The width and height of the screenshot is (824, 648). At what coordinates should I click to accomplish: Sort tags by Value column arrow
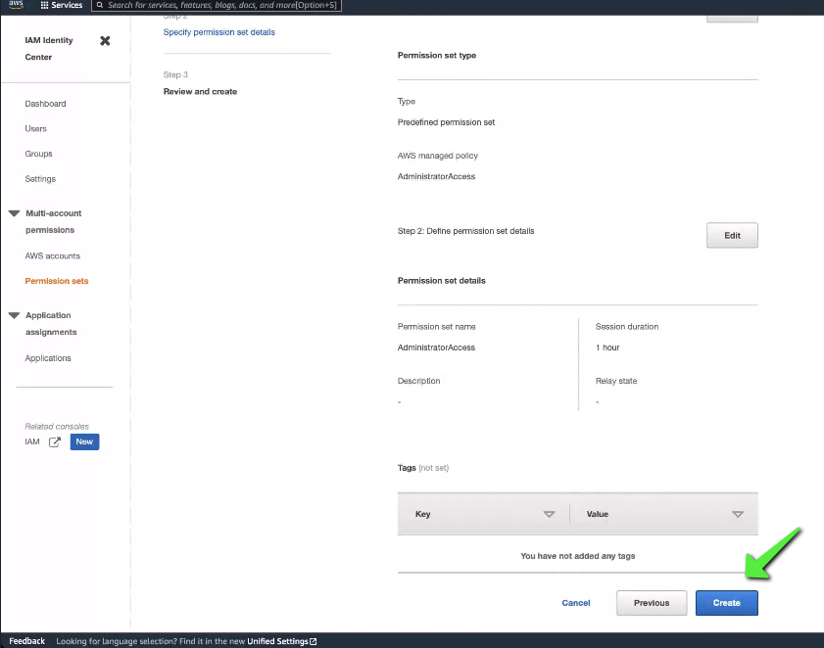pos(738,514)
